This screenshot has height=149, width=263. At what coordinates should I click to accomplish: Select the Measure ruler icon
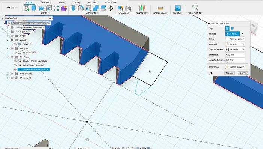click(x=160, y=8)
